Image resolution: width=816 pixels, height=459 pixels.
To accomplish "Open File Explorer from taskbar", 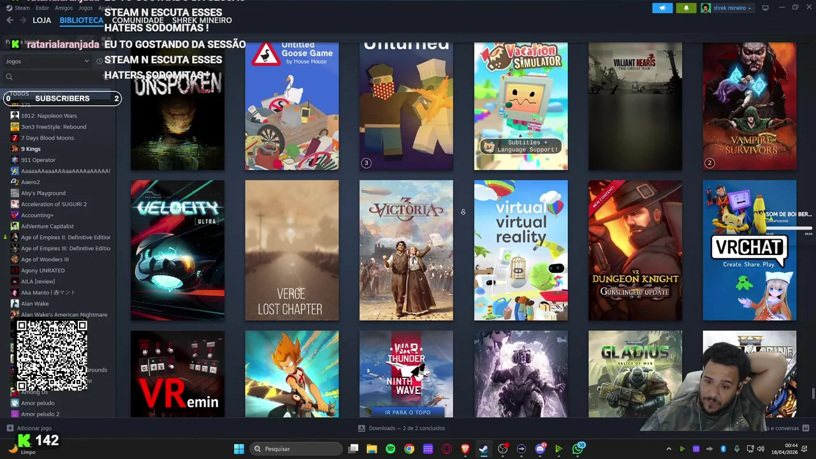I will [372, 449].
